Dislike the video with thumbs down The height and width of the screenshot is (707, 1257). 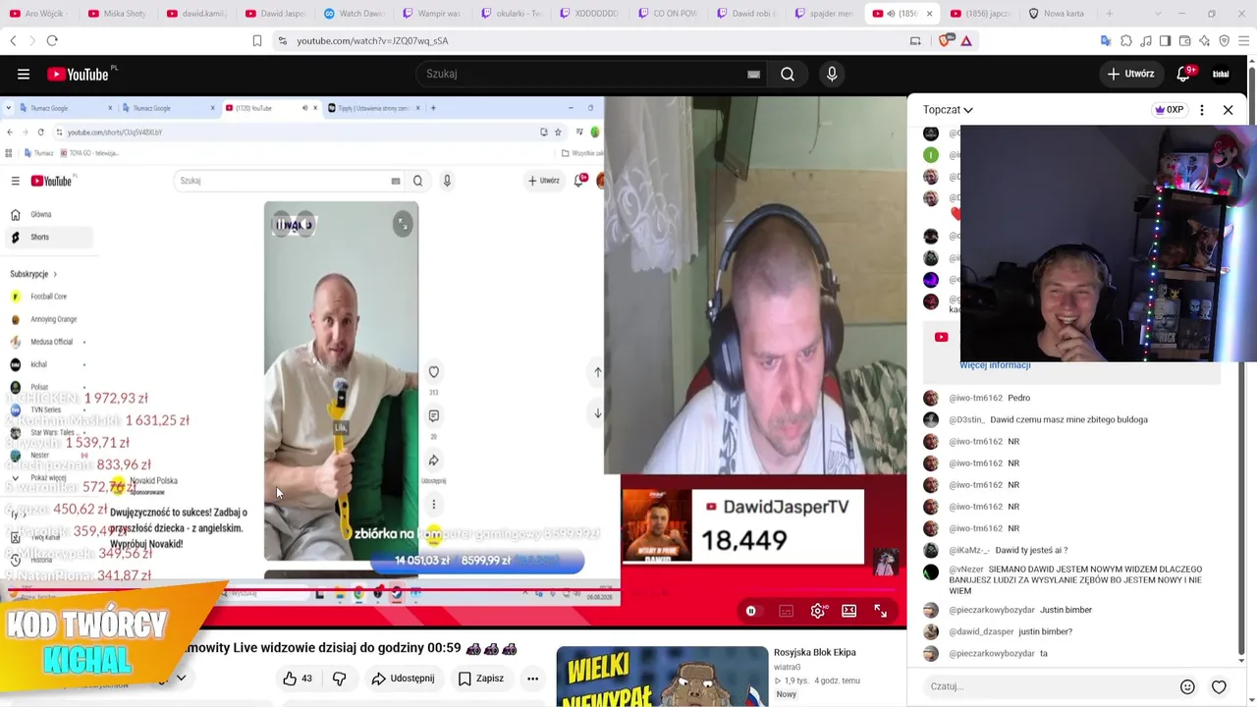pyautogui.click(x=339, y=679)
